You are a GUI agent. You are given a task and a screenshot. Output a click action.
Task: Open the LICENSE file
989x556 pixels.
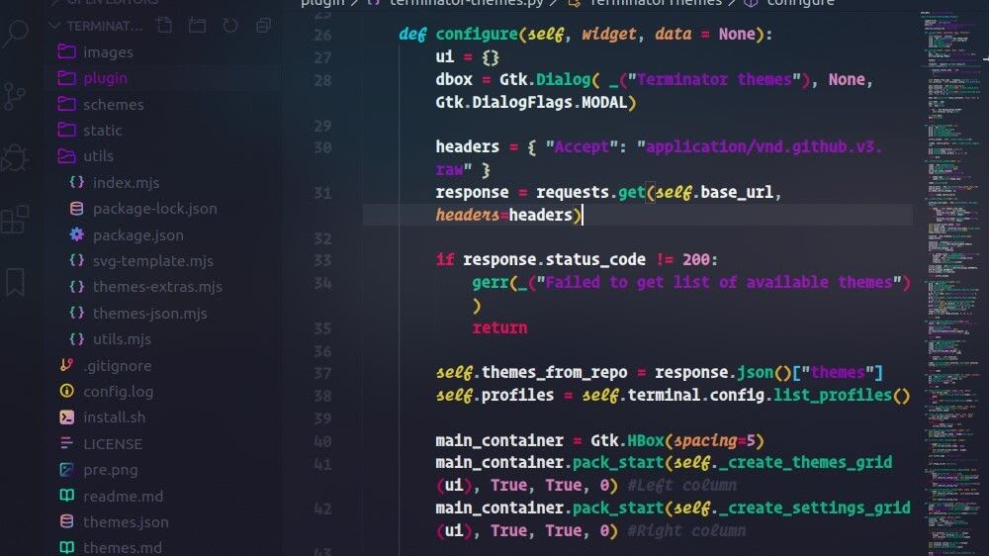tap(113, 444)
